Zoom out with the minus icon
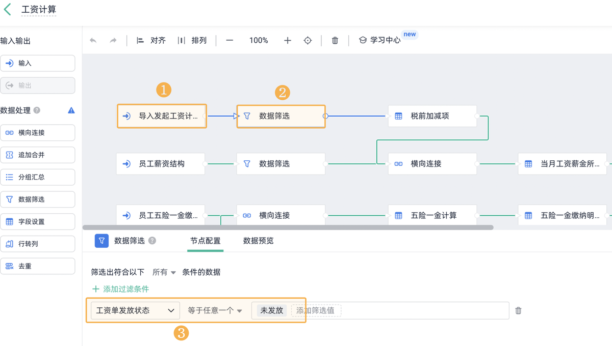 click(229, 40)
